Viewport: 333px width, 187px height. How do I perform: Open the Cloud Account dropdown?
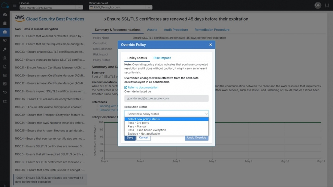(x=120, y=7)
